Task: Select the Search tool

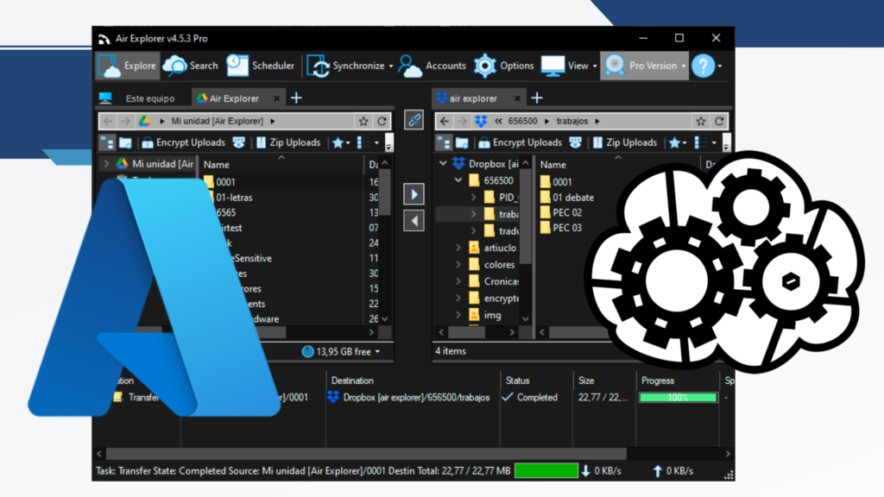Action: point(191,65)
